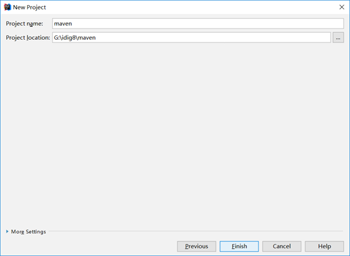Viewport: 350px width, 256px height.
Task: Click the IntelliJ IDEA icon in title bar
Action: point(8,7)
